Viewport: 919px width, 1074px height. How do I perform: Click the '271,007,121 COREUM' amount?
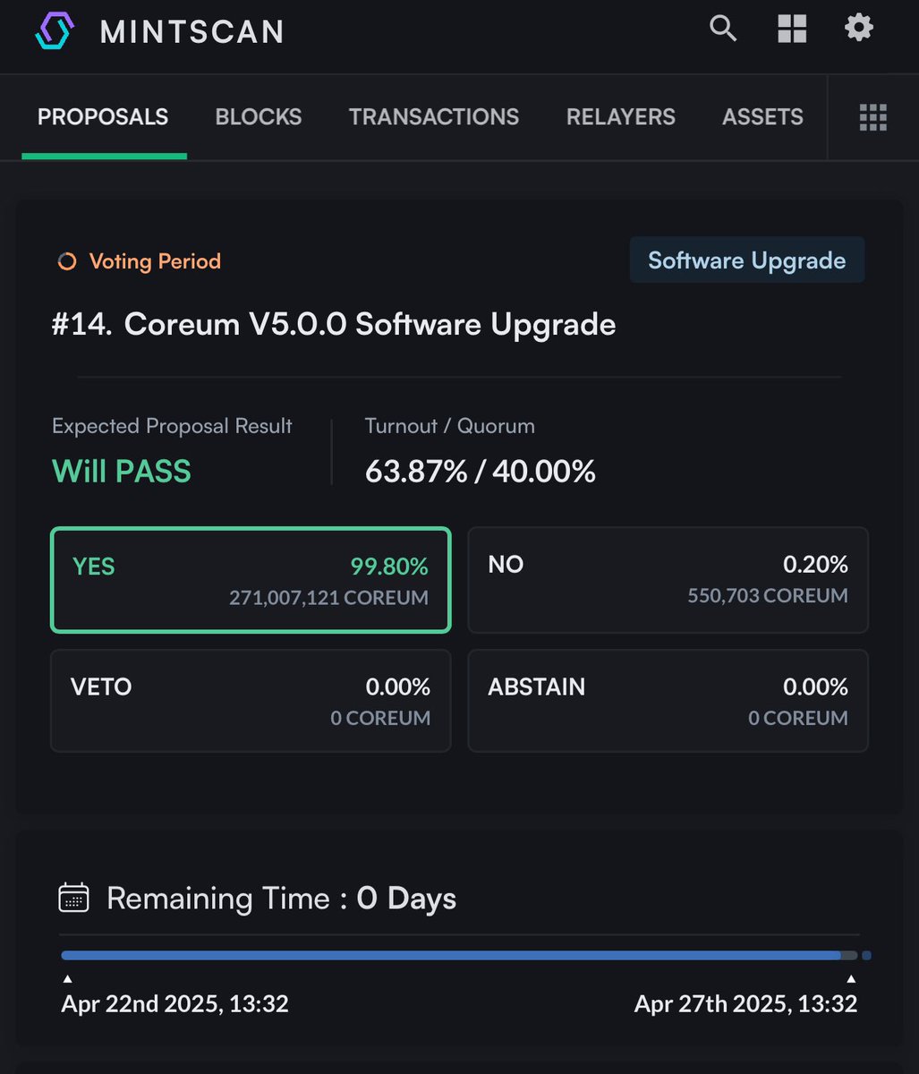coord(328,598)
